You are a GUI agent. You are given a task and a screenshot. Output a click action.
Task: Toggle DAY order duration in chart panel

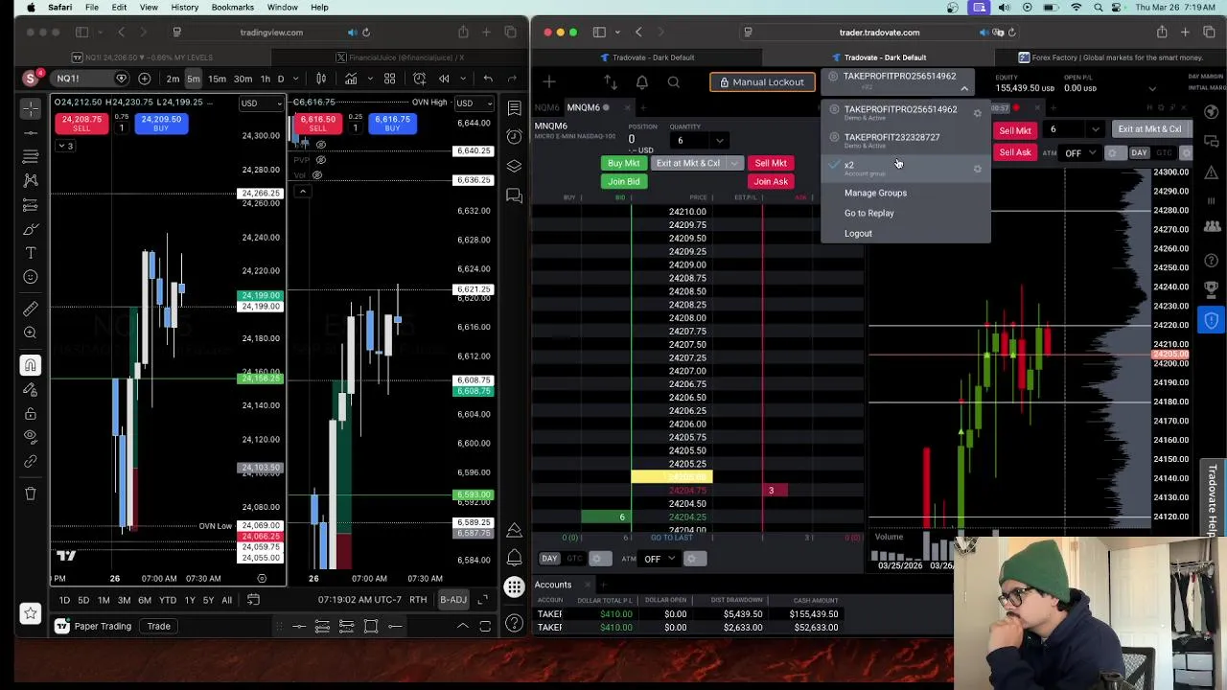(1139, 153)
